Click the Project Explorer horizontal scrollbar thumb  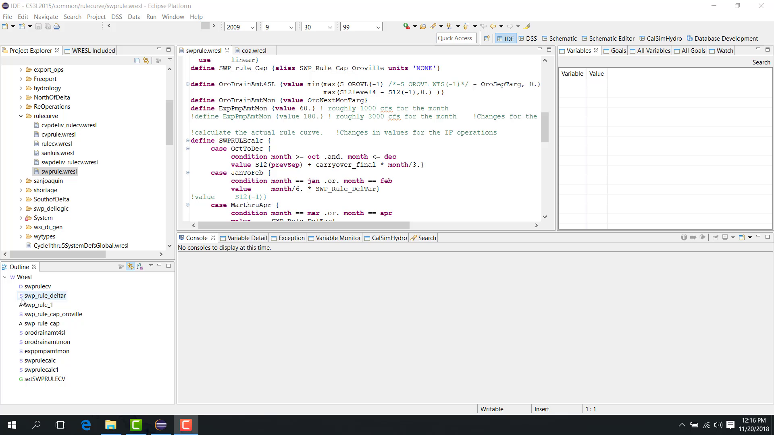point(58,255)
